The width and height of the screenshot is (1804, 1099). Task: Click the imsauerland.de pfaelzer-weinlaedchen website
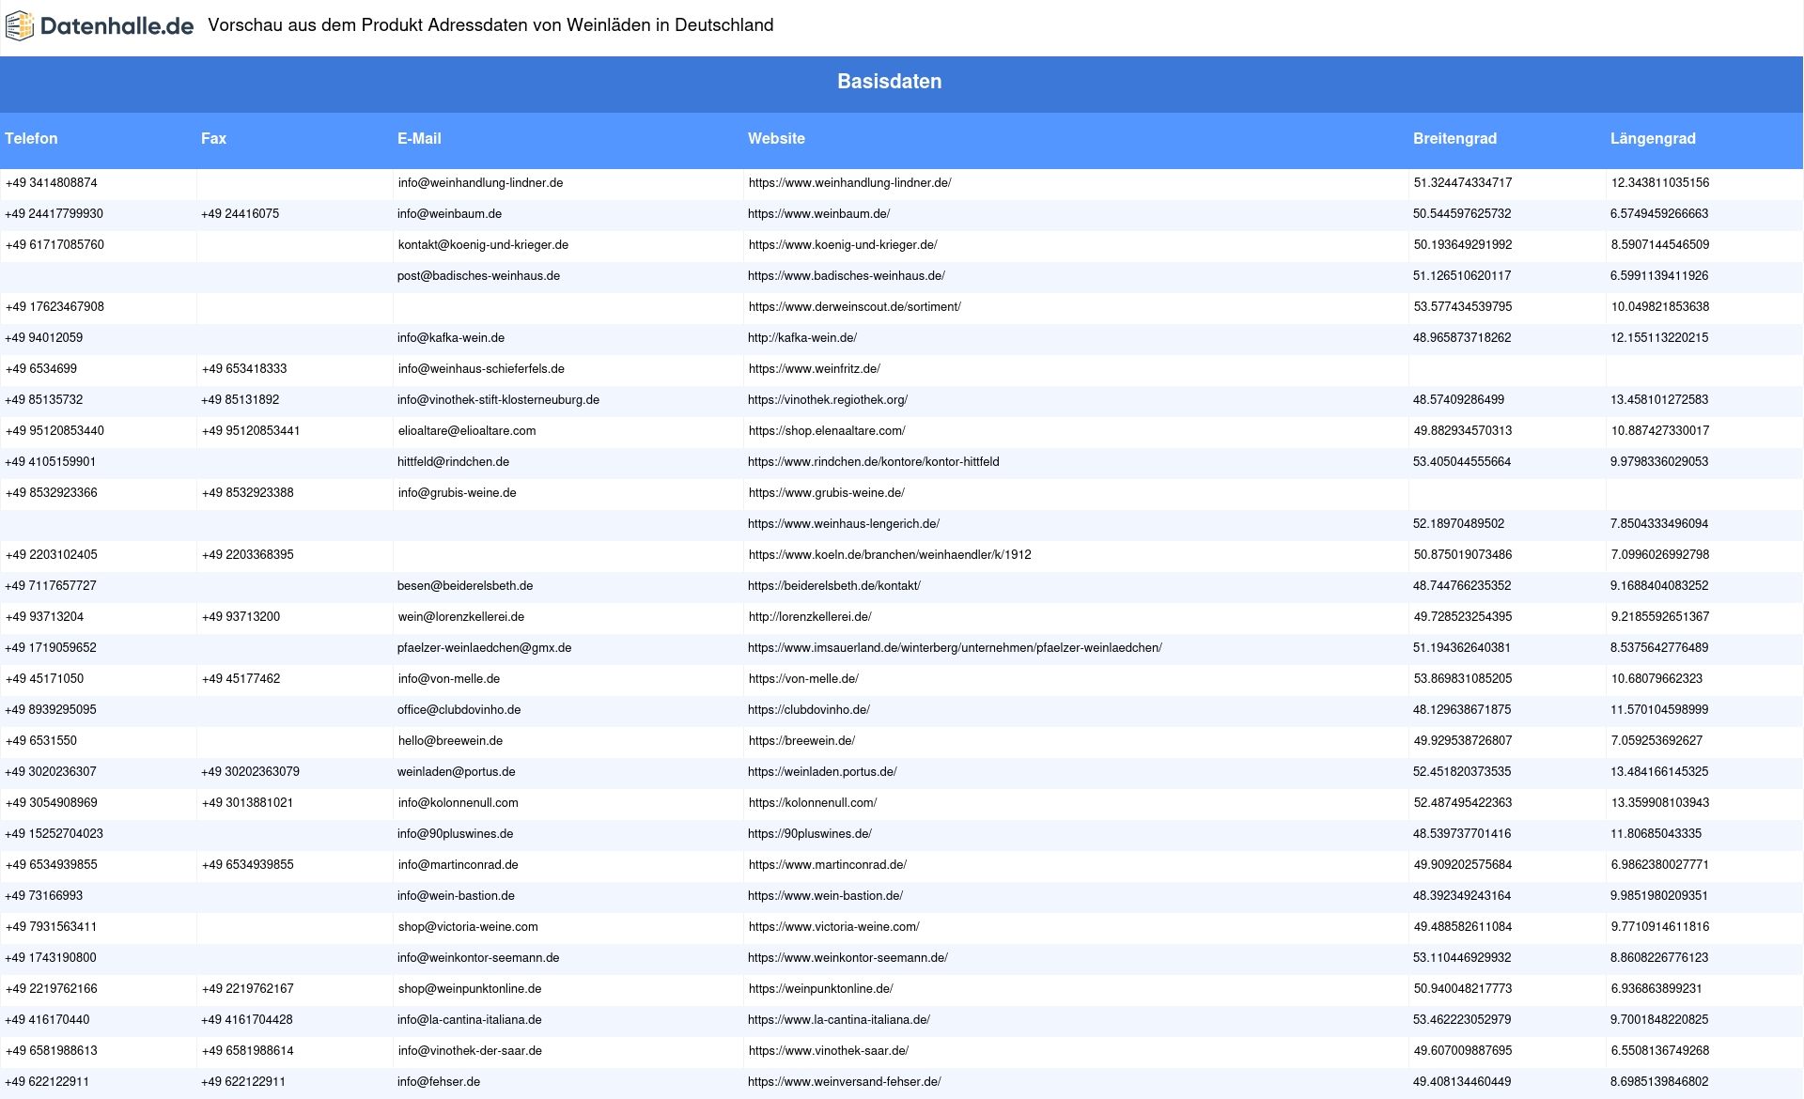click(955, 648)
